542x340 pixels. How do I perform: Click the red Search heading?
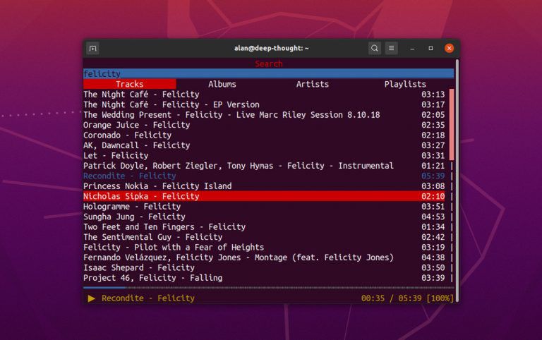pos(269,63)
